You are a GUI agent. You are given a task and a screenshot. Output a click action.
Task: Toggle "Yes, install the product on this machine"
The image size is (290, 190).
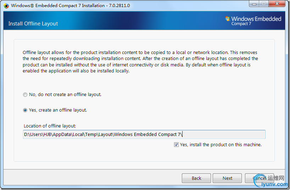[177, 145]
